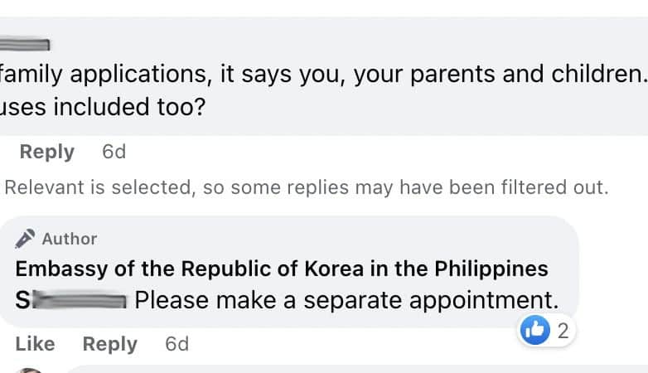Click the blurred tagged name starting with S
The width and height of the screenshot is (648, 373).
(x=70, y=300)
